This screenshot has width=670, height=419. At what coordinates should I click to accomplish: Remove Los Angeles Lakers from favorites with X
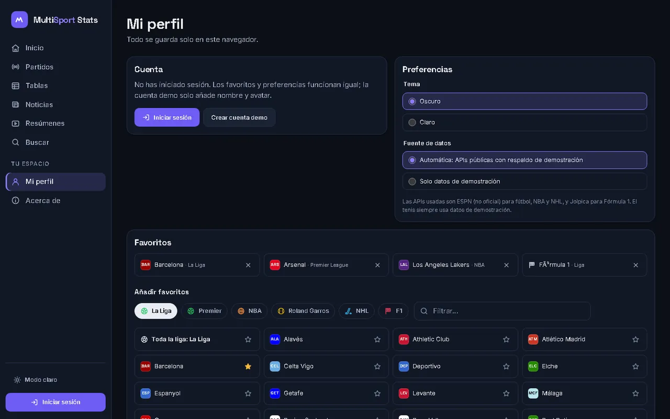[x=506, y=265]
